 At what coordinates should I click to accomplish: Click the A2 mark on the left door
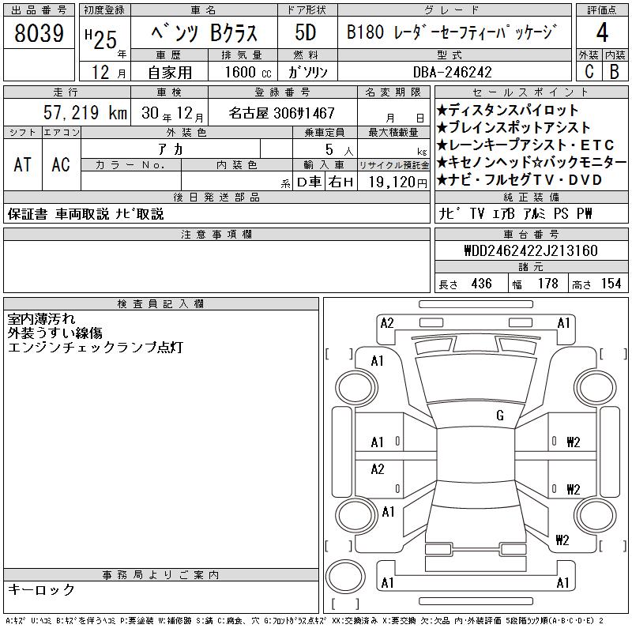(378, 469)
